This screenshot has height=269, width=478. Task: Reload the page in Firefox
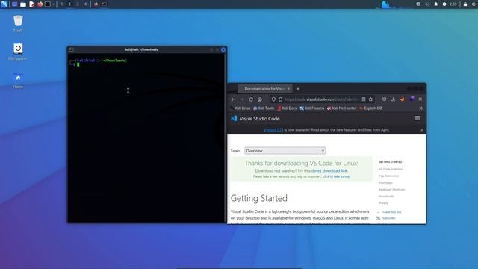pos(251,99)
